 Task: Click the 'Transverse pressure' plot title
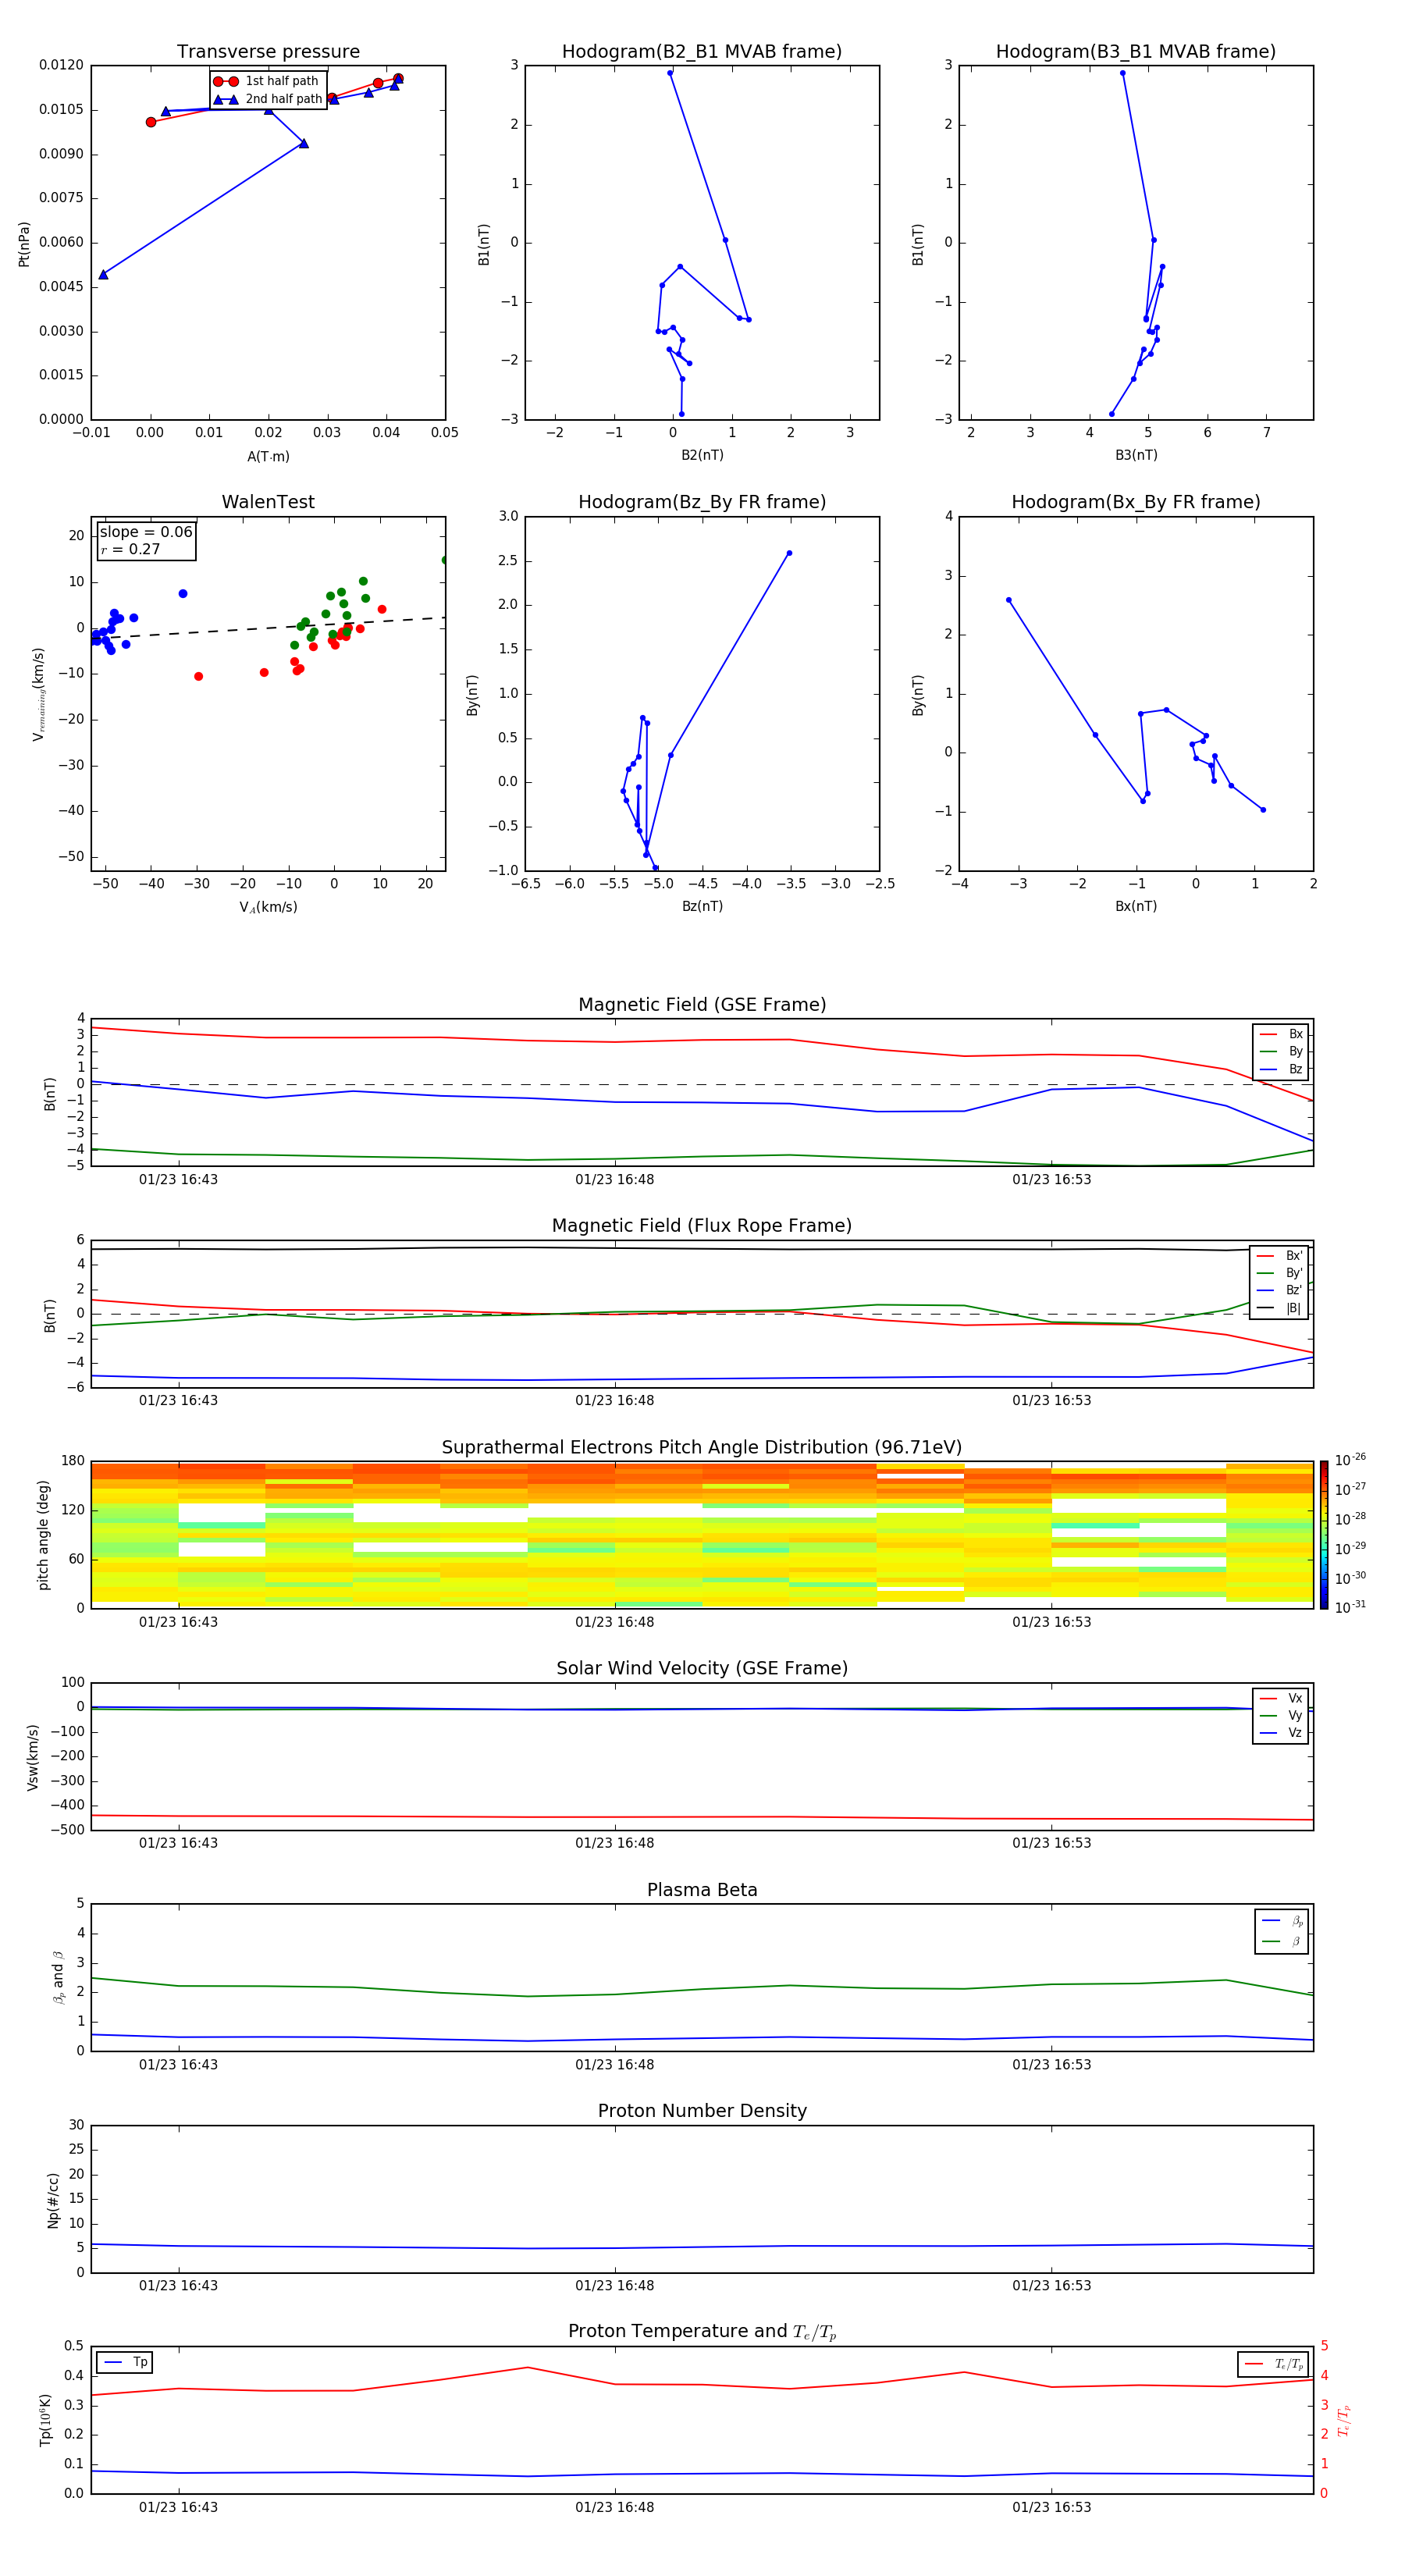[x=268, y=52]
